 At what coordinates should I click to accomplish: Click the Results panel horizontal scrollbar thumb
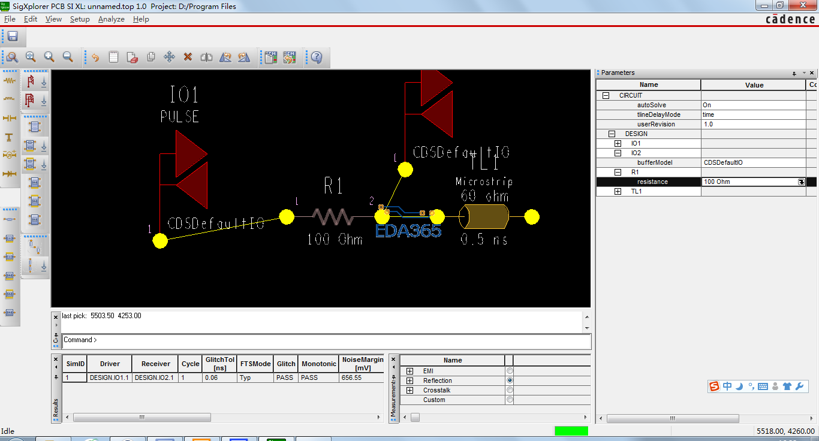point(141,417)
